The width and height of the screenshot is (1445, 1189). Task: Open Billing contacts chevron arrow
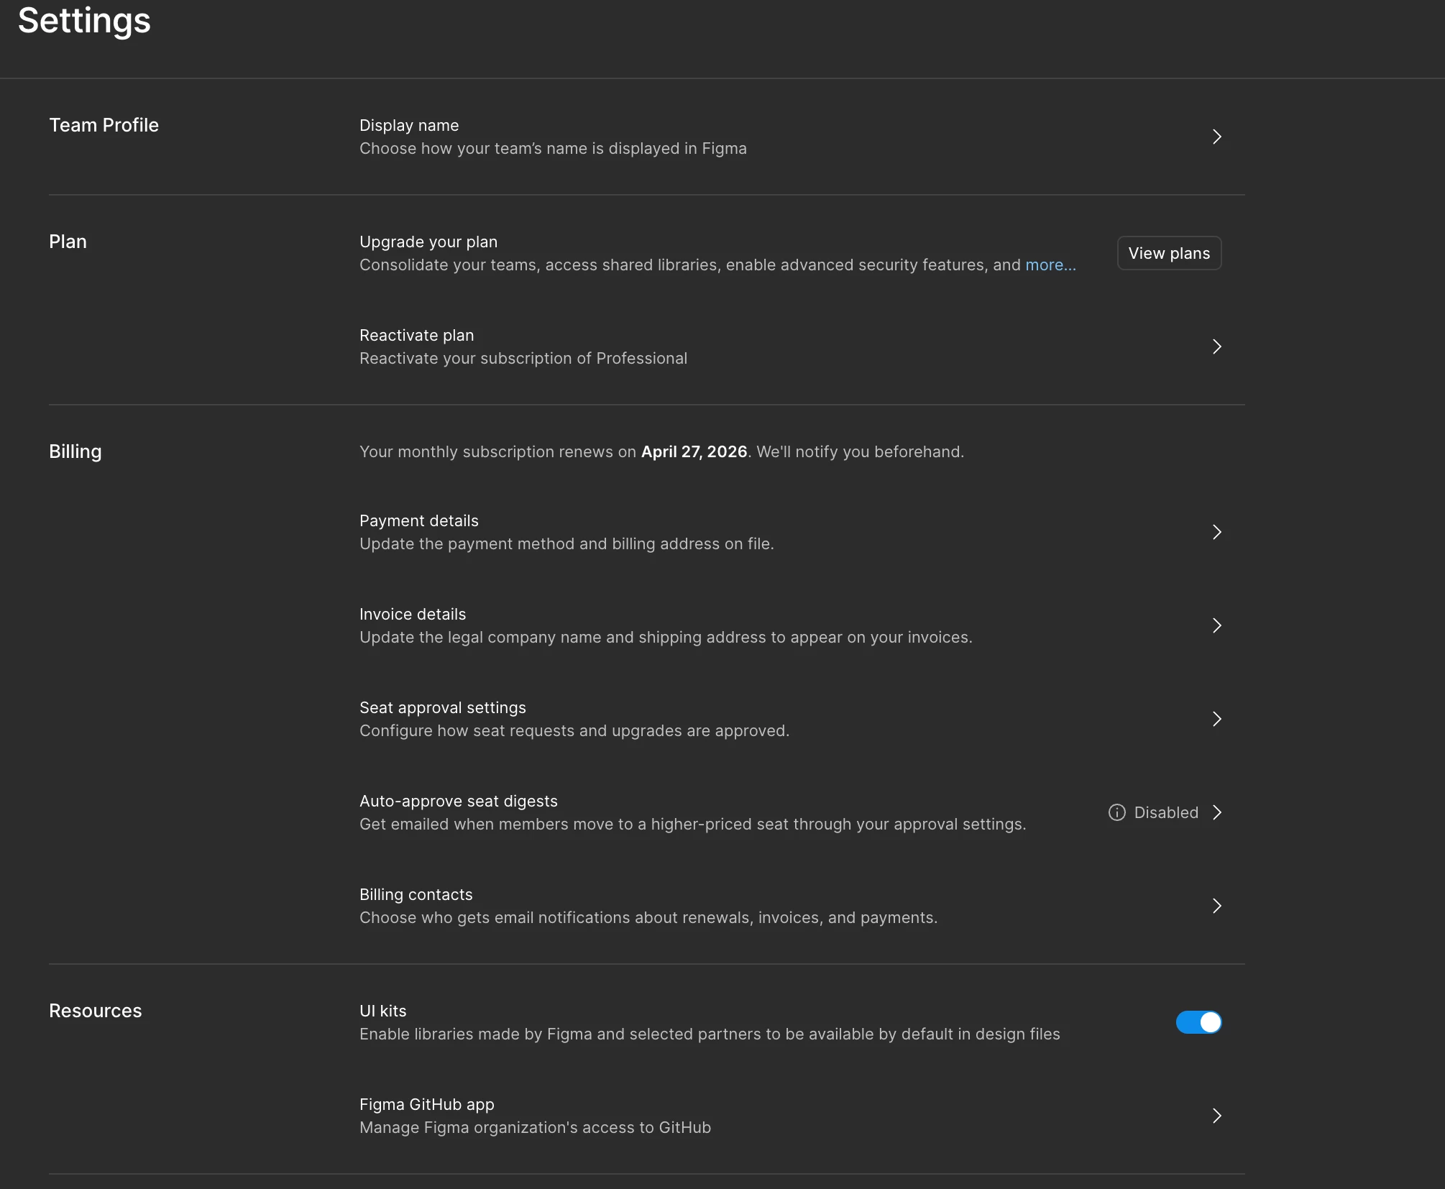pos(1216,906)
